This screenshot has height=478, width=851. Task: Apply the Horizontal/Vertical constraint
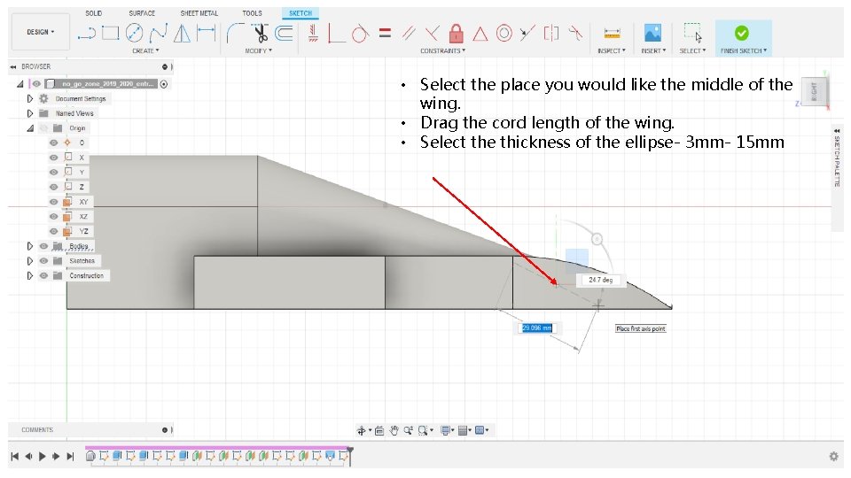313,34
